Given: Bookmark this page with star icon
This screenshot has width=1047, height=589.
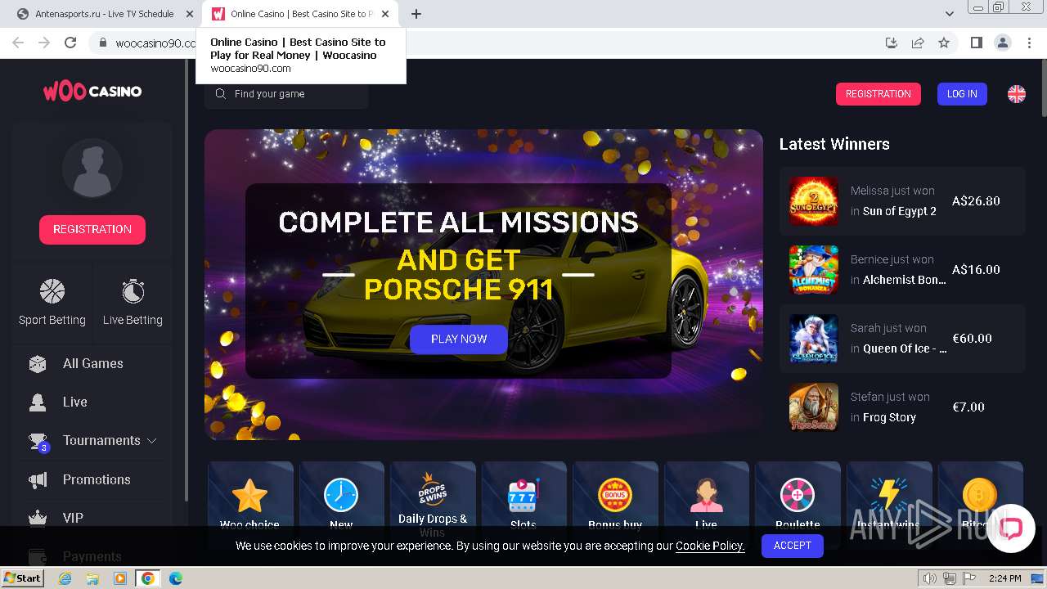Looking at the screenshot, I should (x=944, y=43).
